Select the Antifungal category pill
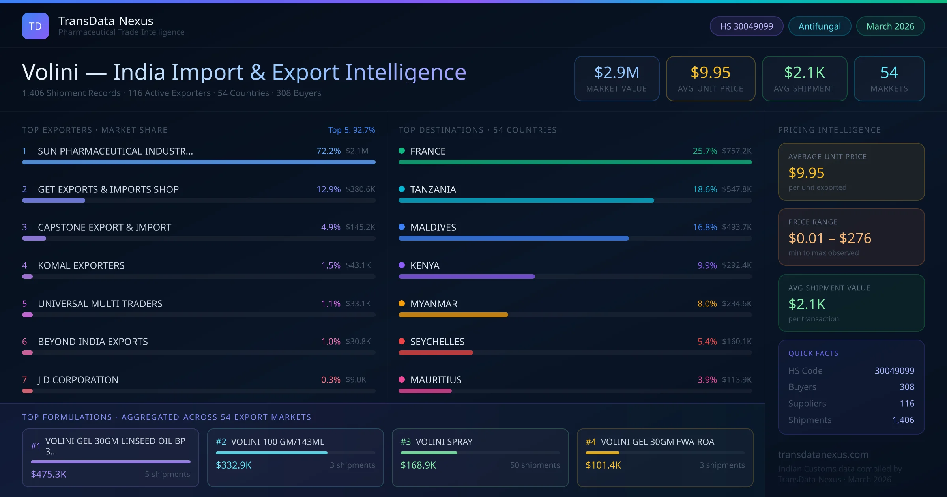 point(820,26)
